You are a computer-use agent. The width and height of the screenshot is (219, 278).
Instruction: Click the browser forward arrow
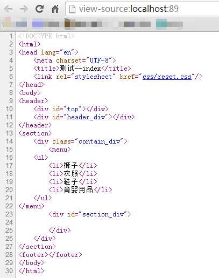coord(24,9)
